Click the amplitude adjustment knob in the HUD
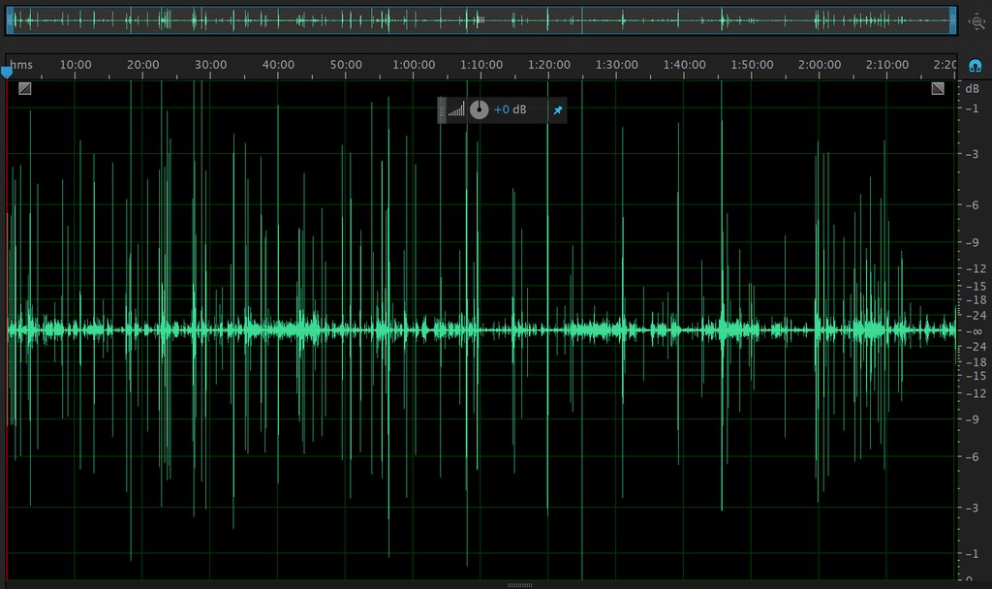The height and width of the screenshot is (589, 992). pyautogui.click(x=479, y=110)
